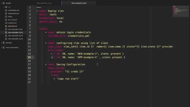Select the techday project label

coord(9,43)
